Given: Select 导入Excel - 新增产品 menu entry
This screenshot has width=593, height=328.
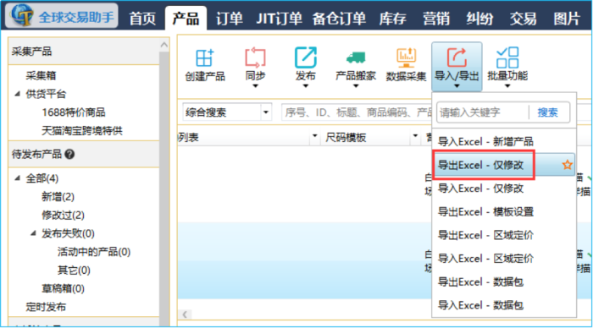Looking at the screenshot, I should pos(504,141).
